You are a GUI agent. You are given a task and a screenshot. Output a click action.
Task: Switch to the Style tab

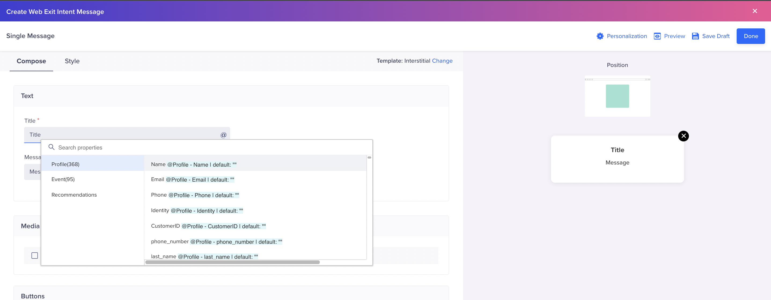pyautogui.click(x=72, y=61)
